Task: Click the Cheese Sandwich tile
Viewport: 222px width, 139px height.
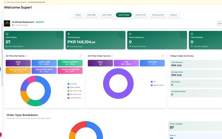Action: [x=70, y=63]
